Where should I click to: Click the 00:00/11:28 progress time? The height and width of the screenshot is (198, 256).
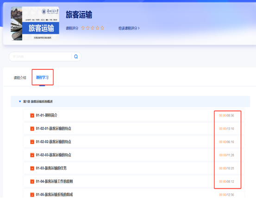227,155
